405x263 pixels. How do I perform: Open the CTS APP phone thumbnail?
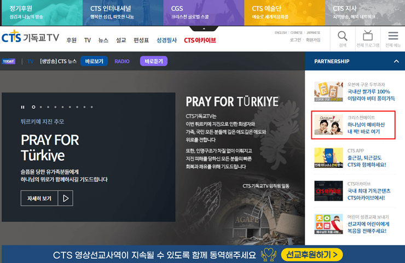click(328, 157)
